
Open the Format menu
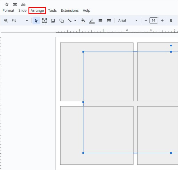(9, 10)
